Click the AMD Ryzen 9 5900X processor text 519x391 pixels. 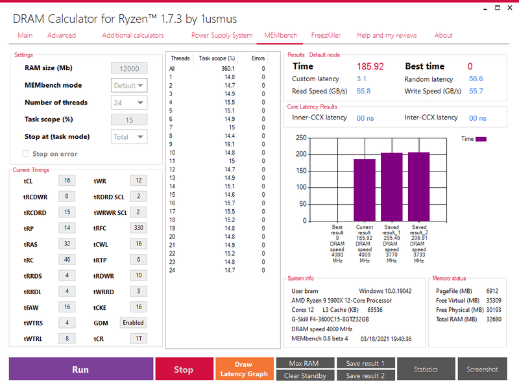point(341,301)
